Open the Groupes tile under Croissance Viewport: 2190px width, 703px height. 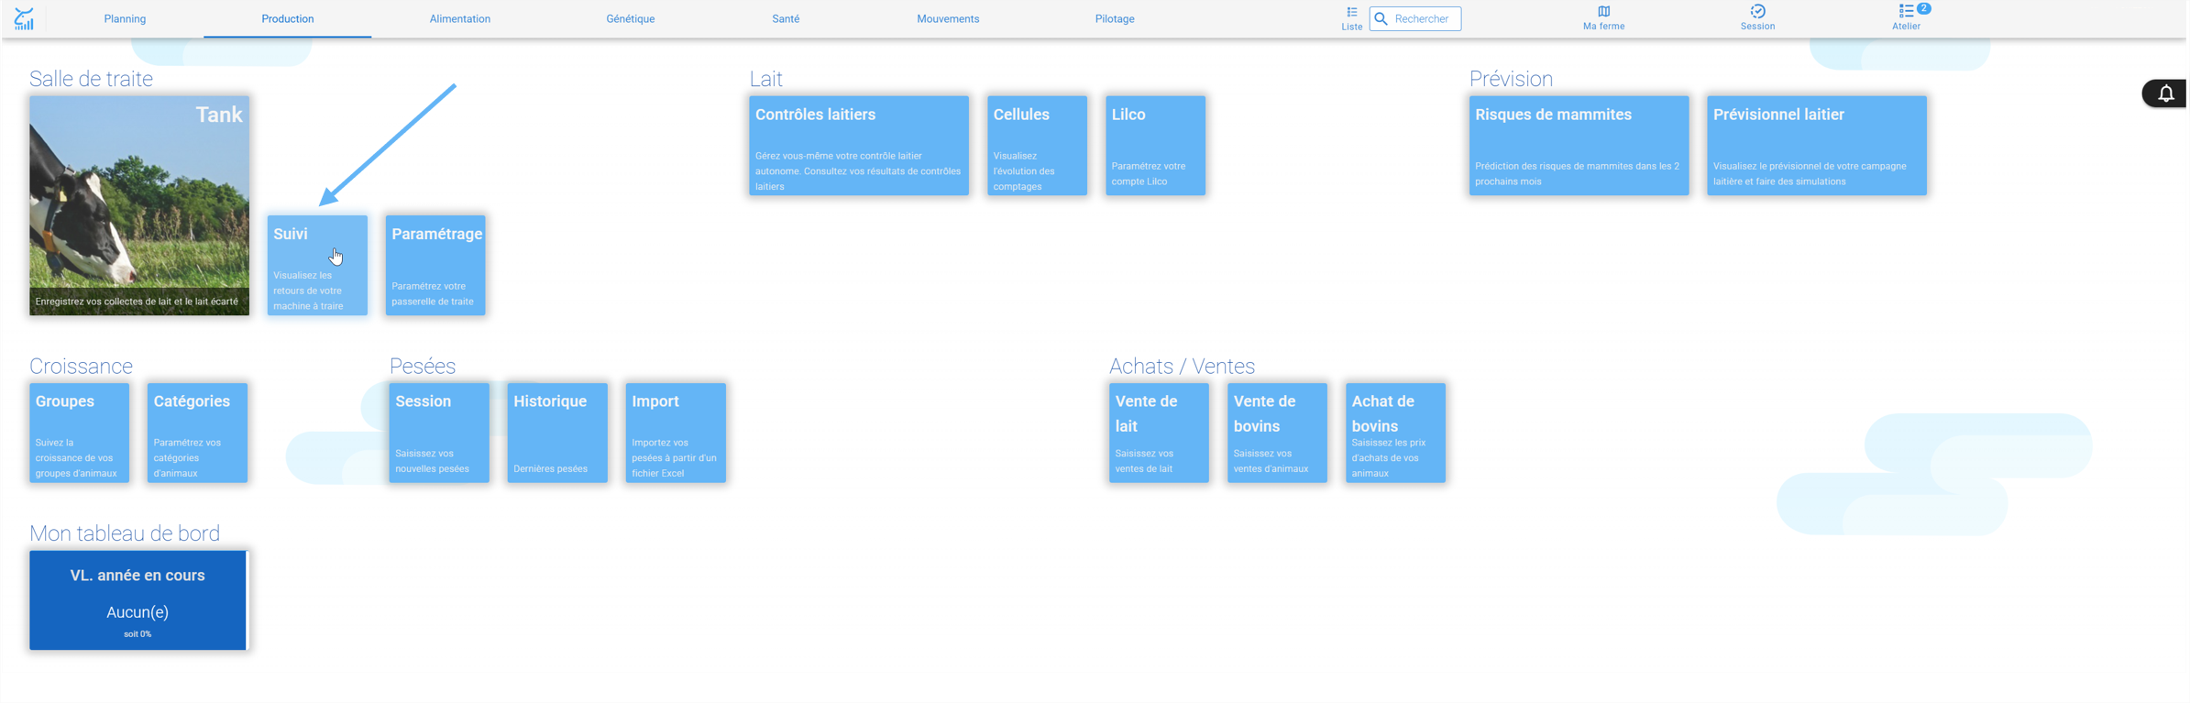[79, 433]
